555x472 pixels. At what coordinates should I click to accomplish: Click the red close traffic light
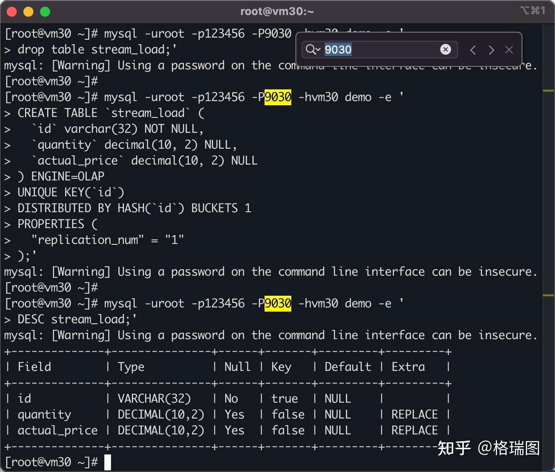(12, 11)
